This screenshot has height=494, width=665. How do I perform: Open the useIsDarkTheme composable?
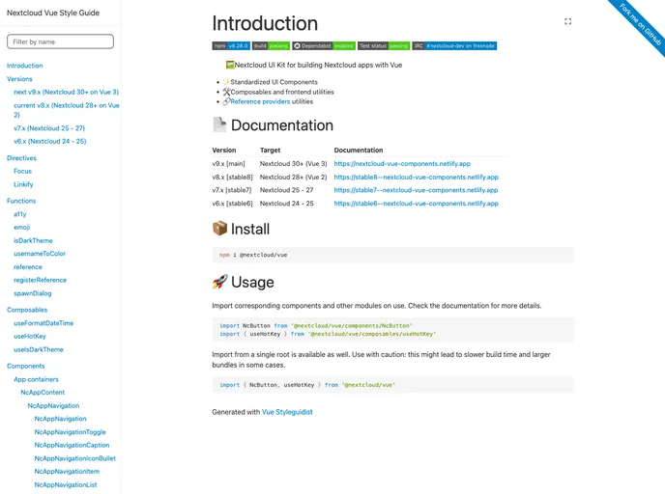38,349
